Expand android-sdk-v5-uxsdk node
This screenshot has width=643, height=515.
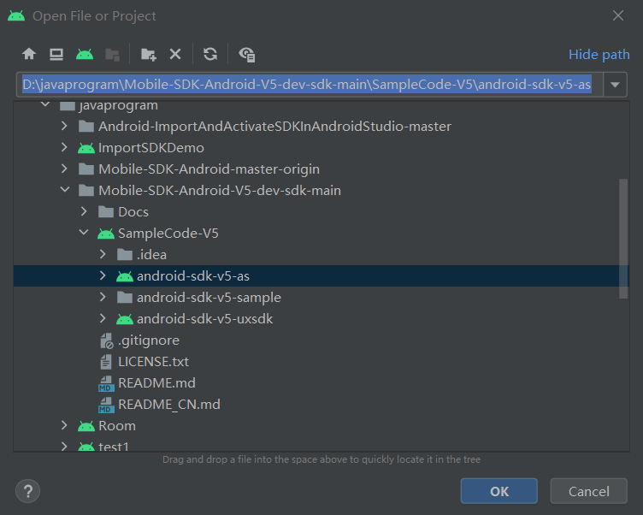coord(103,318)
